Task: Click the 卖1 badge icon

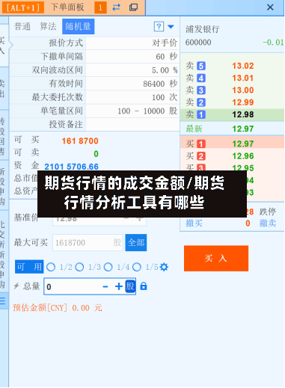Action: [x=201, y=114]
